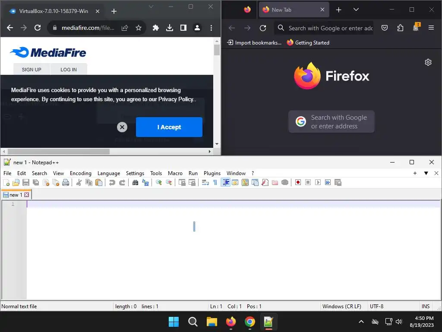Open a new Chrome tab with plus
Viewport: 442px width, 332px height.
pos(114,11)
